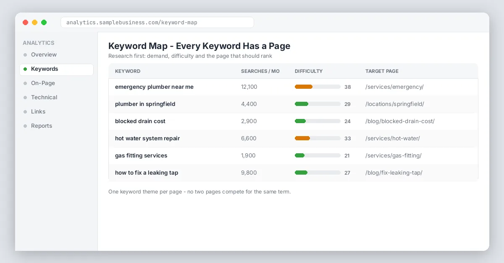The image size is (504, 263).
Task: Sort by the KEYWORD column header
Action: tap(128, 71)
